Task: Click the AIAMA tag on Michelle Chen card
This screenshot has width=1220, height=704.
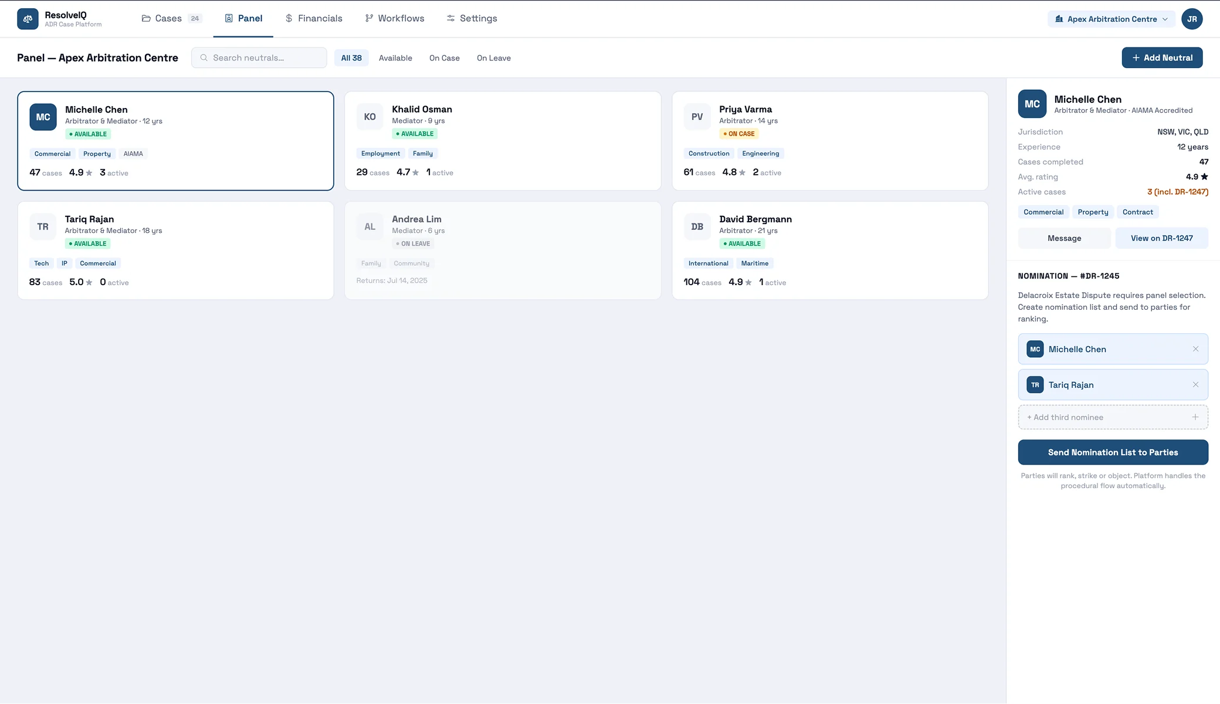Action: pos(133,154)
